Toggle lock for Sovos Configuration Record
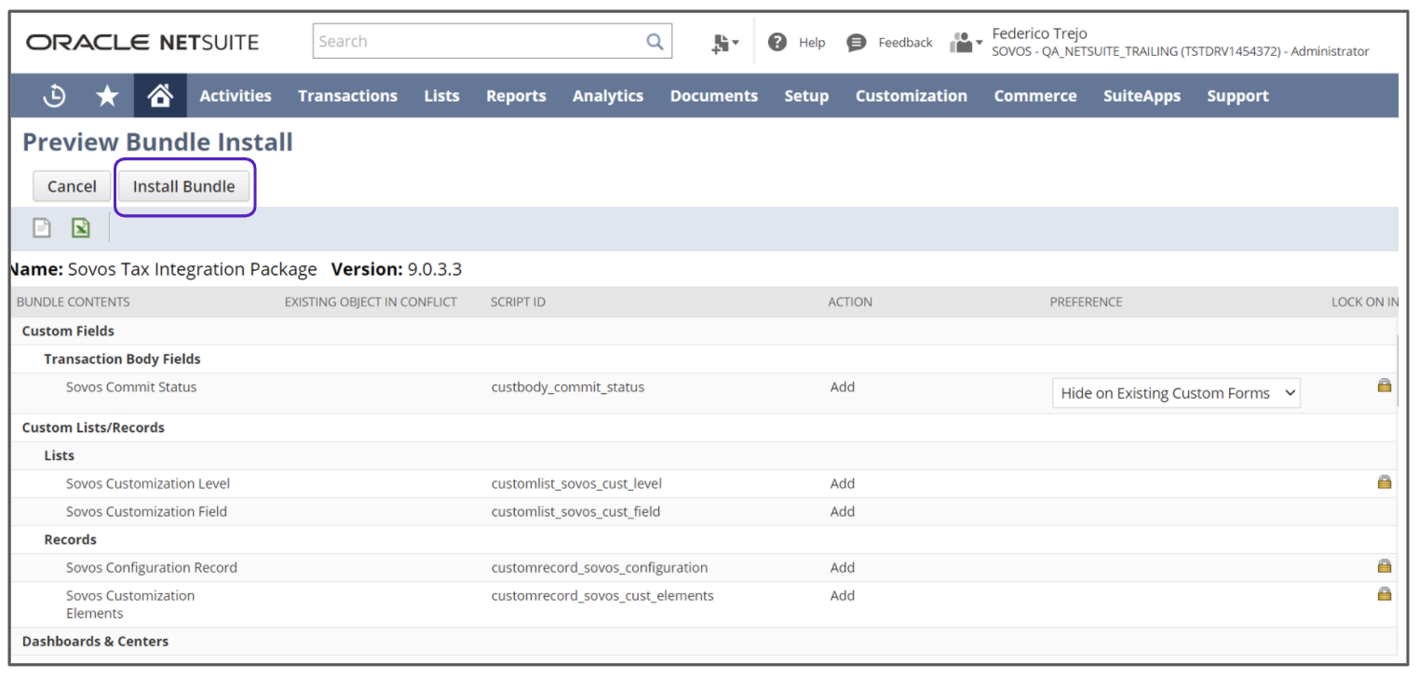The image size is (1419, 676). [x=1384, y=566]
